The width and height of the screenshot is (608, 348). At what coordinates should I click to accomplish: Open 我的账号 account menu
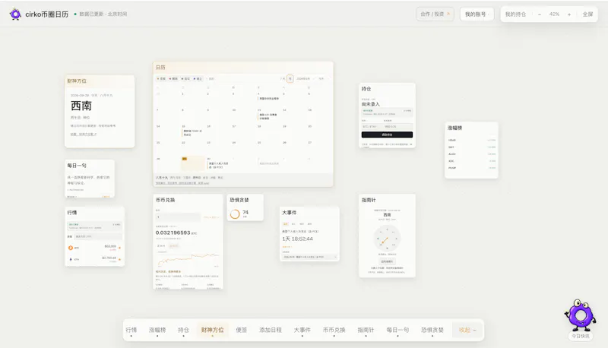click(x=477, y=14)
